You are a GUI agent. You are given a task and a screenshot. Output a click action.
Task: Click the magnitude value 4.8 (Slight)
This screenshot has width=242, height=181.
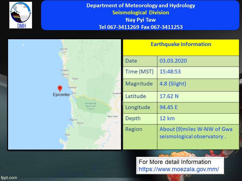[173, 84]
